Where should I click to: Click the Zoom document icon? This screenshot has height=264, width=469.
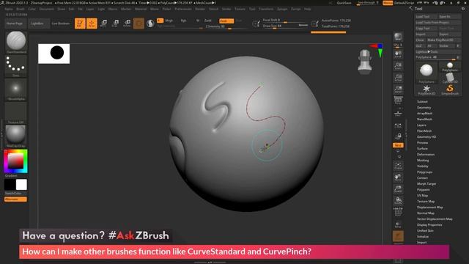398,66
